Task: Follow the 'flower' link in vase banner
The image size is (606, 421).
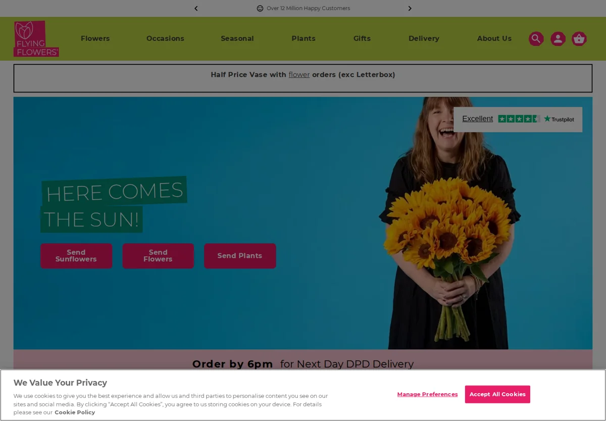Action: point(299,75)
